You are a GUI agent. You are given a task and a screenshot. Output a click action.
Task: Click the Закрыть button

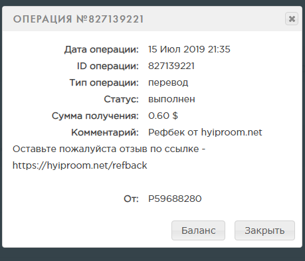(264, 230)
